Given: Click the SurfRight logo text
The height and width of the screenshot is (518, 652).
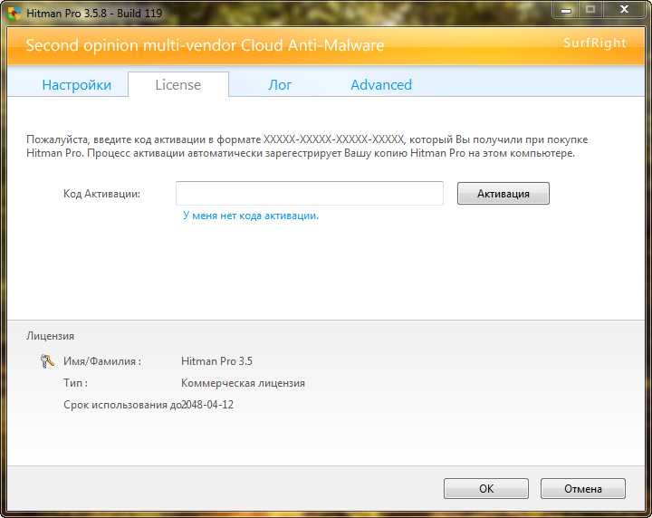Looking at the screenshot, I should (595, 43).
